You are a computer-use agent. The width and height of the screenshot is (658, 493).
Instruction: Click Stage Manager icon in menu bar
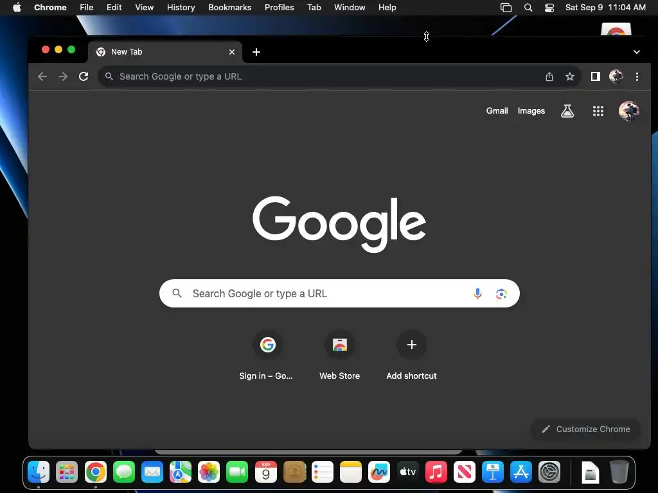[x=506, y=8]
